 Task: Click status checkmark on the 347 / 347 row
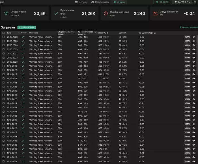point(23,145)
